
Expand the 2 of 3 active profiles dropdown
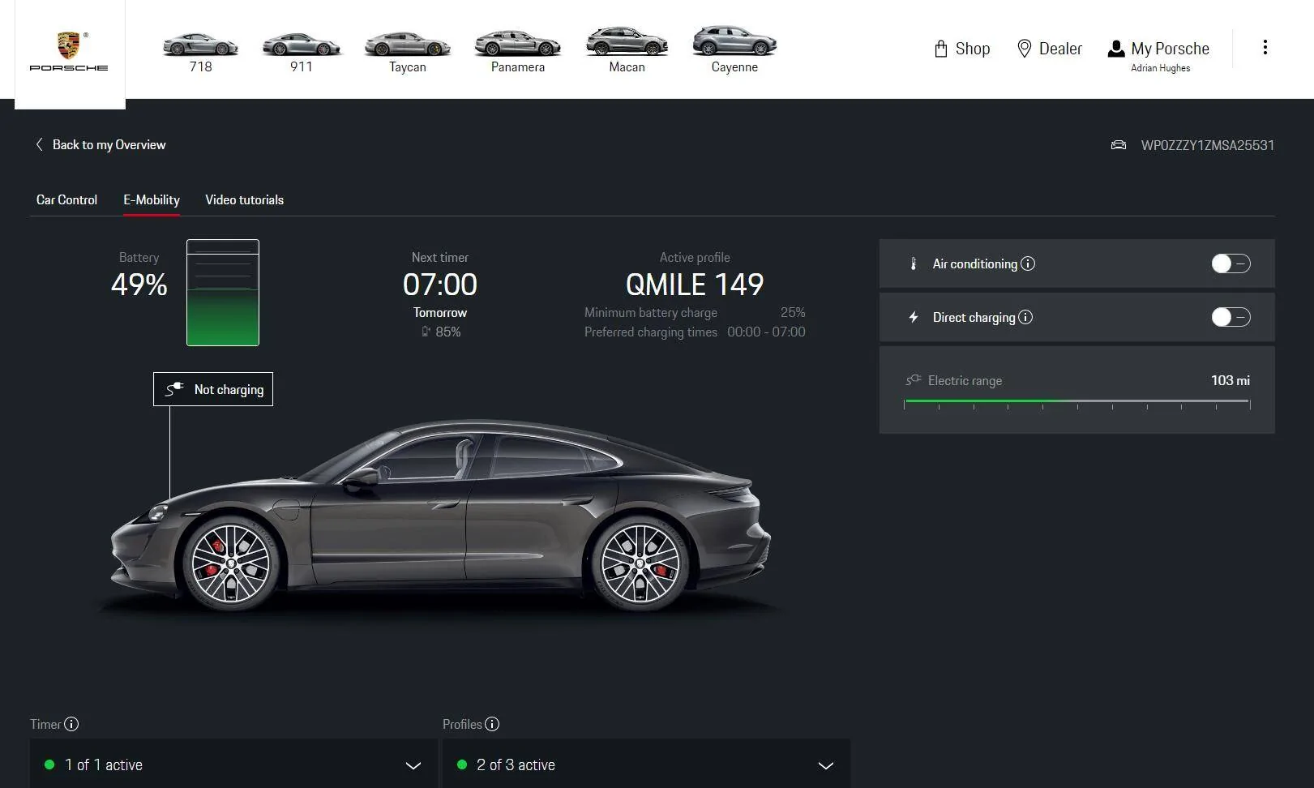coord(646,764)
